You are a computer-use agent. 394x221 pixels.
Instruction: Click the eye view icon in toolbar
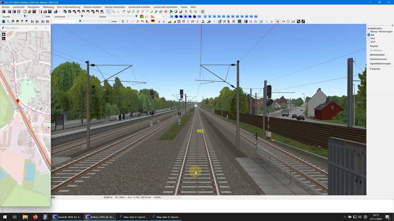point(283,21)
